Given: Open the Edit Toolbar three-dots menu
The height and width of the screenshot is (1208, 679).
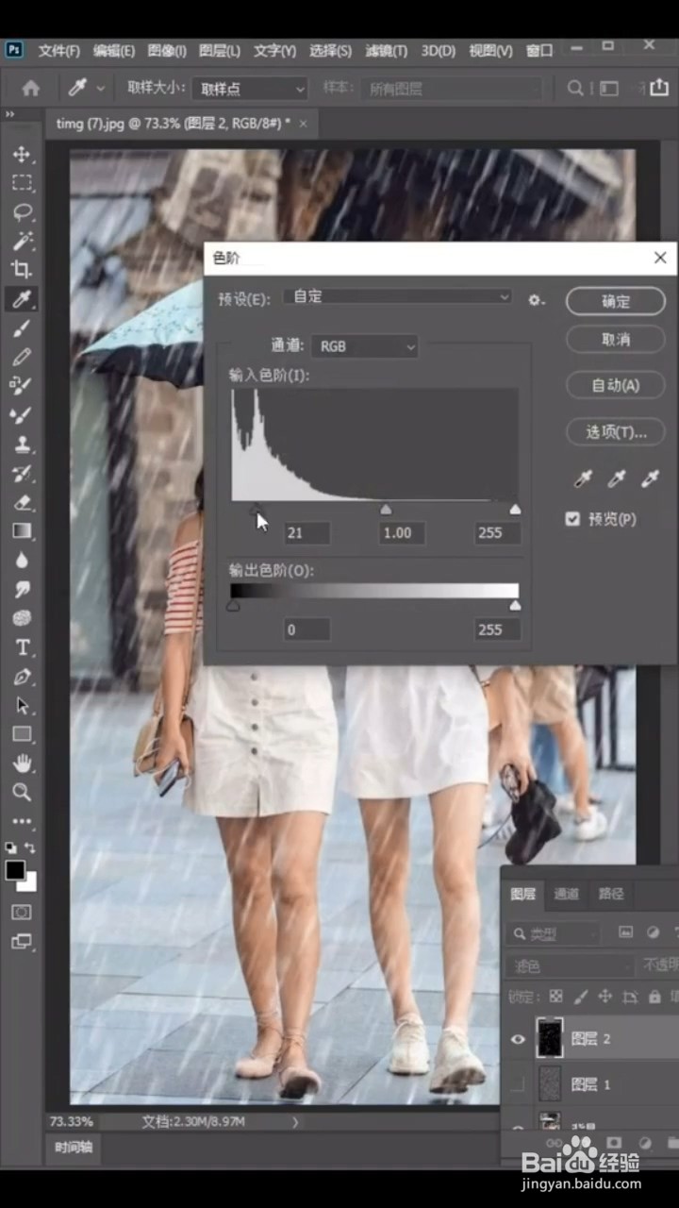Looking at the screenshot, I should pyautogui.click(x=22, y=821).
